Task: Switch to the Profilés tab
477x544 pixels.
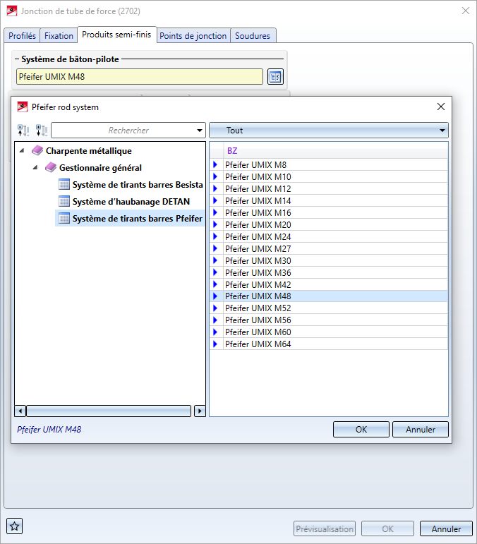Action: (22, 36)
